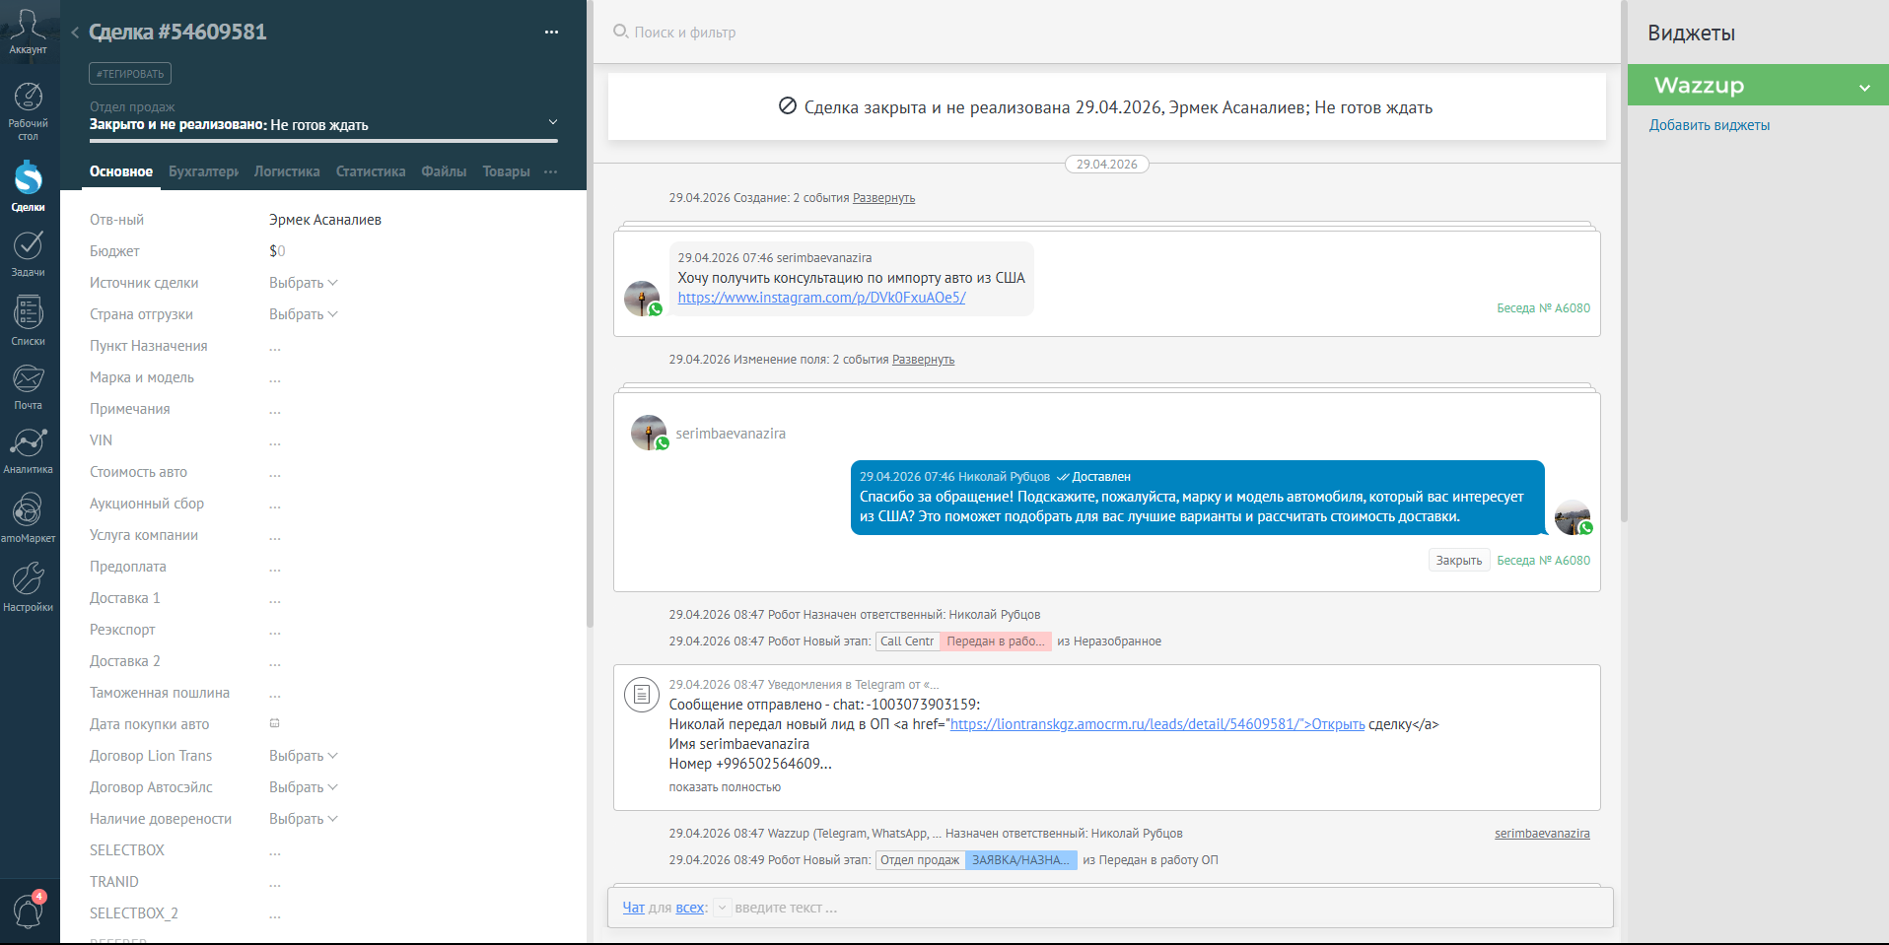Switch to the Бухгалтерия tab

(203, 171)
